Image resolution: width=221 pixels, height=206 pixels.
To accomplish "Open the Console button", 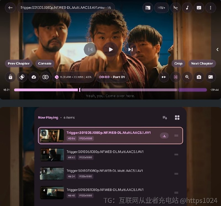I will [45, 63].
